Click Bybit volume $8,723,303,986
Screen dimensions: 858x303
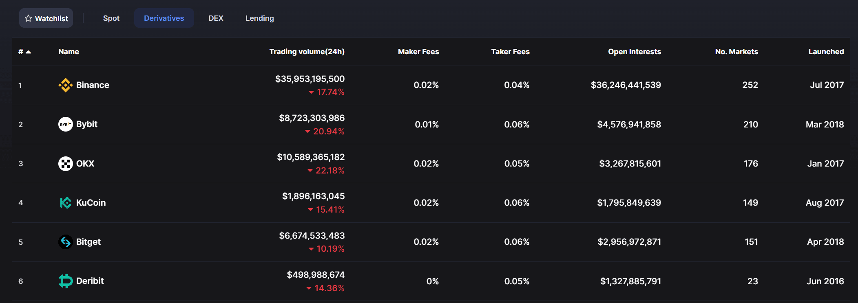pyautogui.click(x=312, y=118)
